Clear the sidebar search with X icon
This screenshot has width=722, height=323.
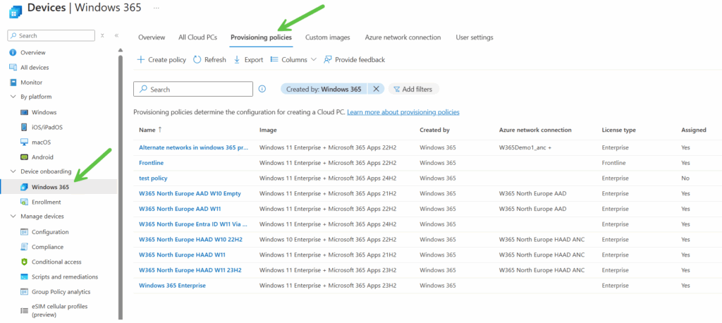(103, 35)
